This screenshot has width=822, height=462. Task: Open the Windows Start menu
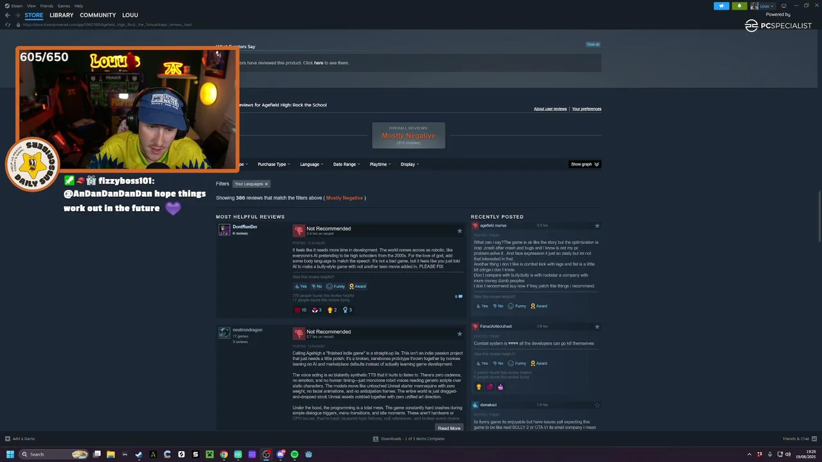[x=10, y=454]
